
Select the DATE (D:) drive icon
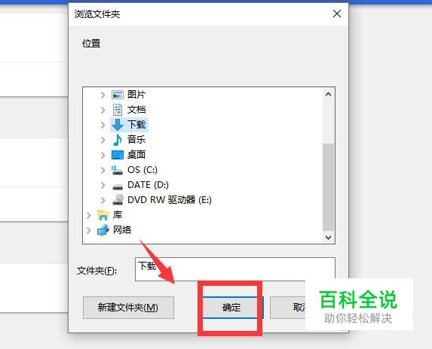click(x=118, y=187)
